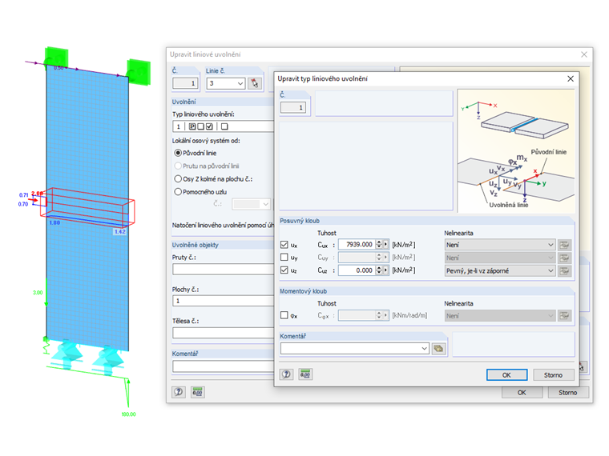Image resolution: width=609 pixels, height=456 pixels.
Task: Open uy nonlinearity dropdown
Action: (x=500, y=258)
